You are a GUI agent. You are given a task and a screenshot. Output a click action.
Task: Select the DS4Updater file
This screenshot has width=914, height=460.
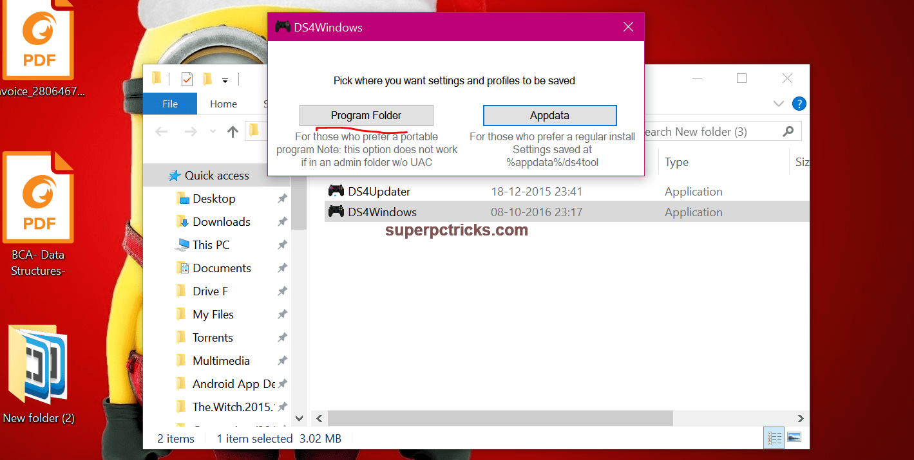pyautogui.click(x=379, y=192)
